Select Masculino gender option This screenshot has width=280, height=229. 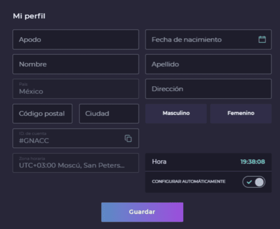(176, 113)
